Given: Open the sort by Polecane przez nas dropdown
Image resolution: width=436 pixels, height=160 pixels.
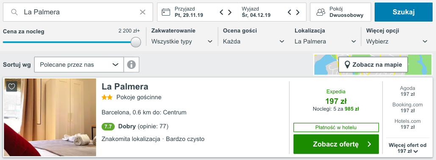Looking at the screenshot, I should click(79, 65).
